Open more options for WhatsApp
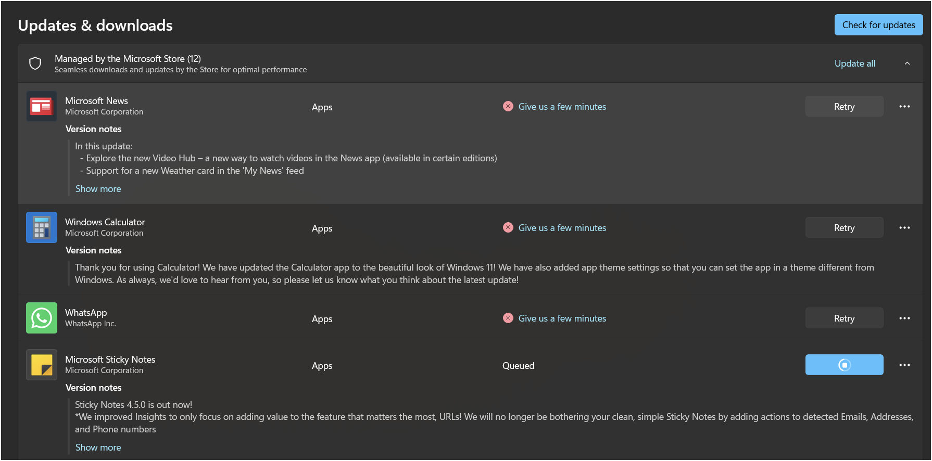This screenshot has width=932, height=461. 904,318
